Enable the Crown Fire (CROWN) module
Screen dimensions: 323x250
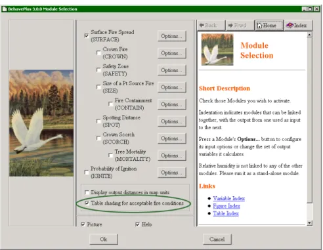pyautogui.click(x=98, y=52)
